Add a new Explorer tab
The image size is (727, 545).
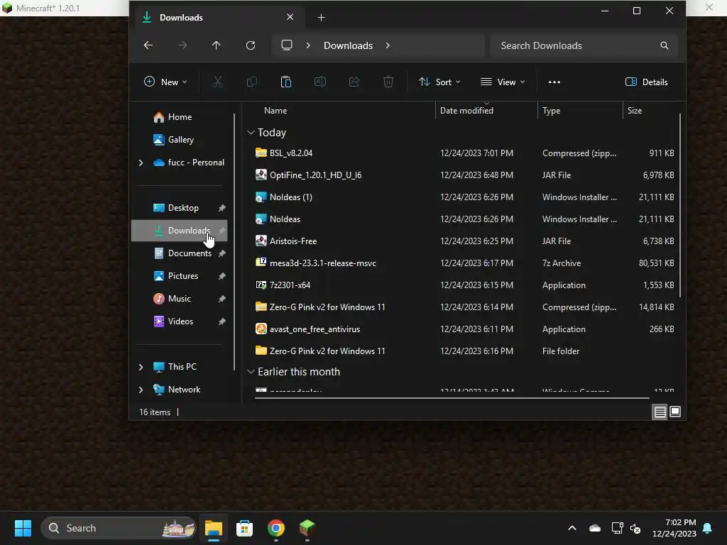[x=322, y=18]
